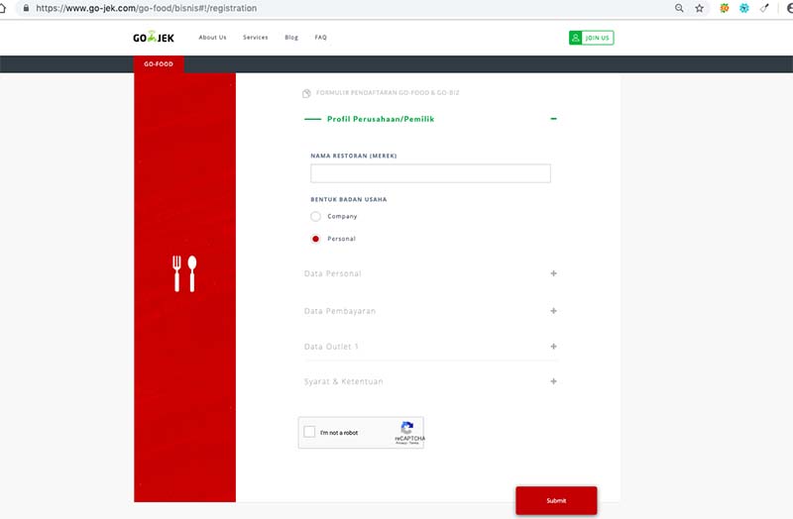Click the Data Personal heading text

tap(333, 274)
